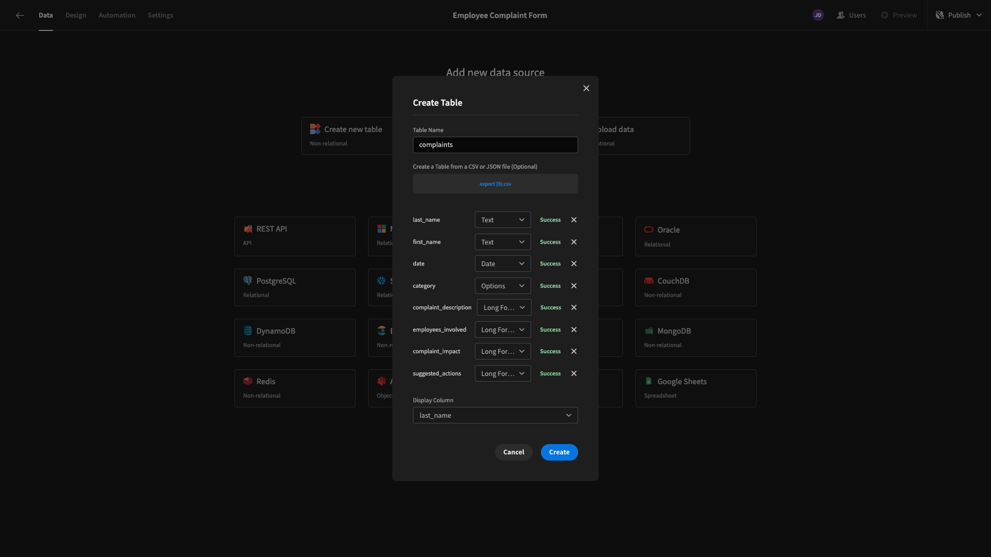Screen dimensions: 991x557
Task: Open type dropdown for employees_involved
Action: click(x=503, y=330)
